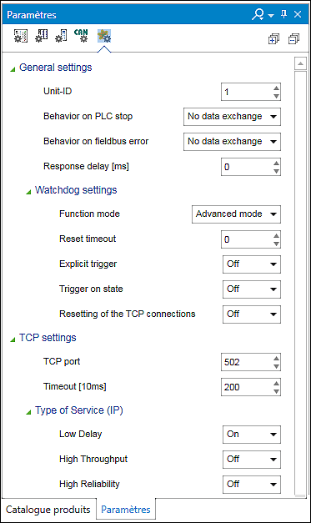Click the 'Behavior on PLC stop' label
Viewport: 311px width, 523px height.
click(88, 117)
